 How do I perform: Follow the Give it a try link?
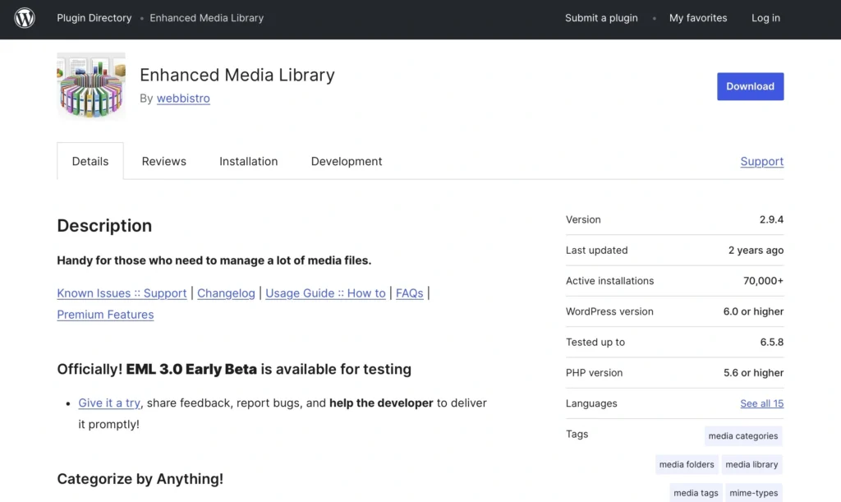tap(109, 403)
